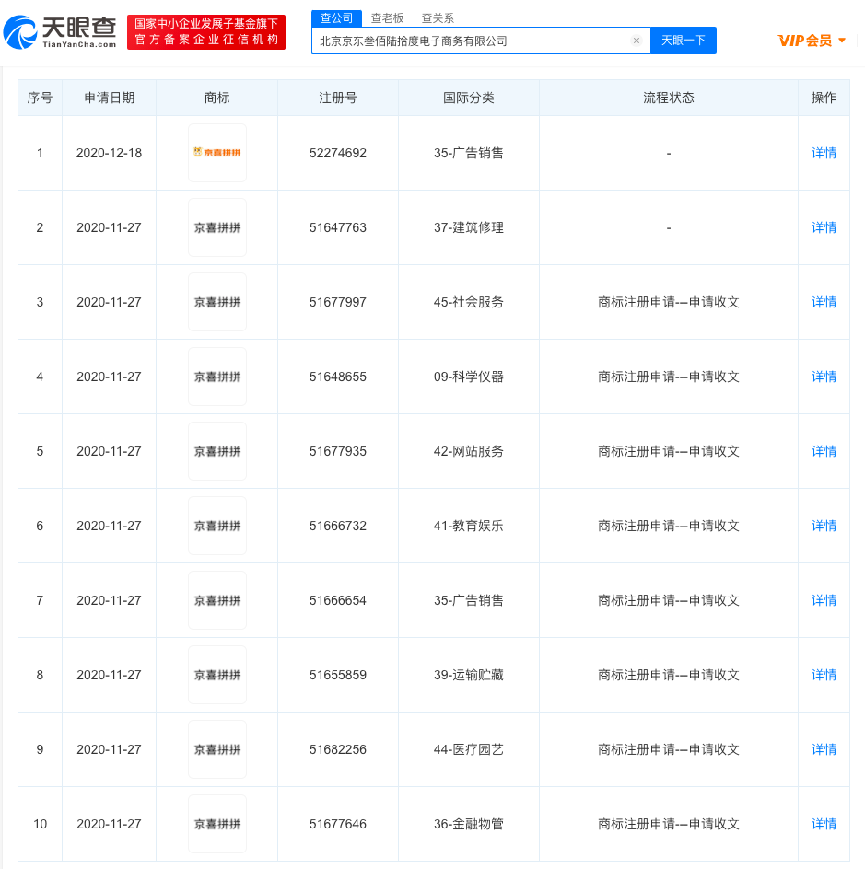
Task: Clear the search box with the X icon
Action: click(636, 41)
